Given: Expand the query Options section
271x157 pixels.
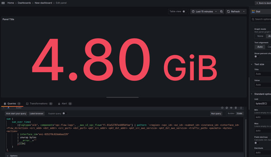Looking at the screenshot, I should [14, 156].
